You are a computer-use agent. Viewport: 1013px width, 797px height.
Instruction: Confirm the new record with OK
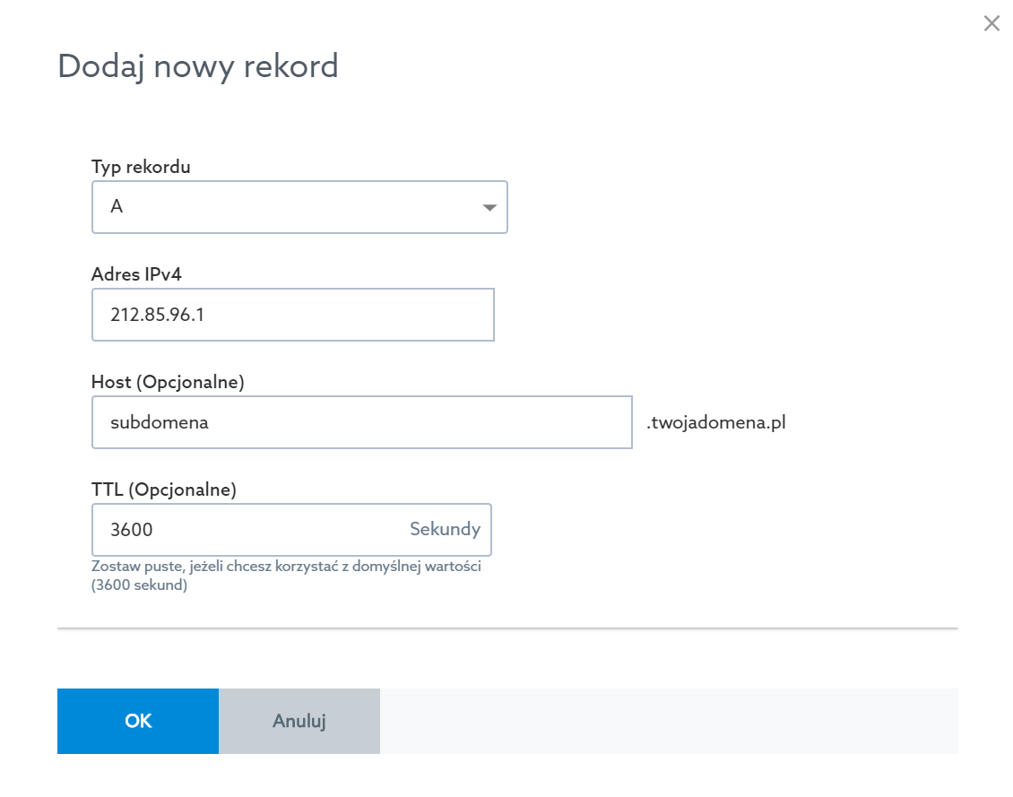138,721
